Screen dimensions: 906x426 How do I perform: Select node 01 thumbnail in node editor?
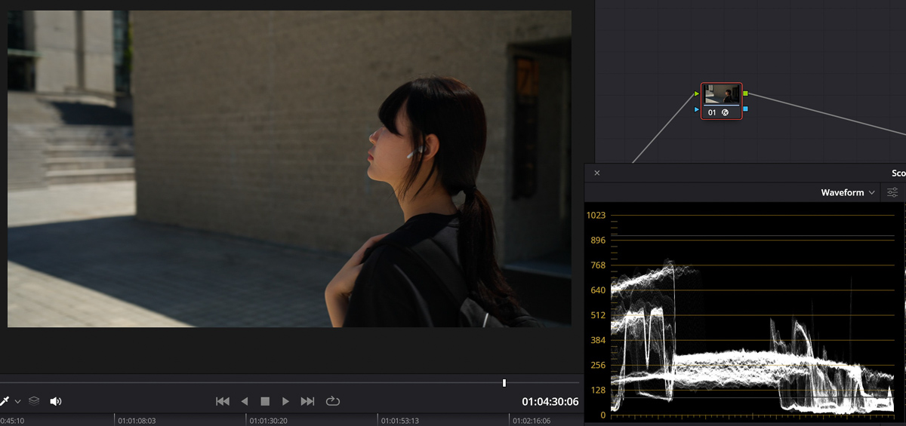(x=721, y=94)
